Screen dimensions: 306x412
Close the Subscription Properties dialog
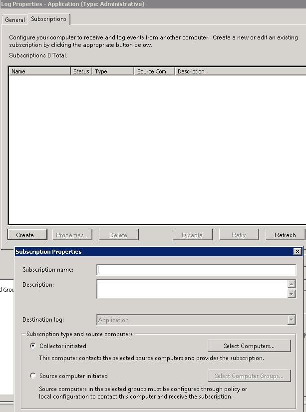point(298,252)
